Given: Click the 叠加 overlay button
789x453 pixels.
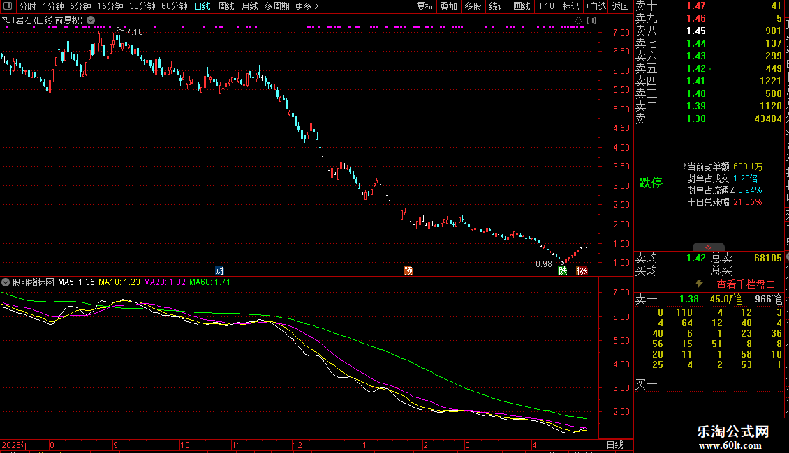Looking at the screenshot, I should click(448, 6).
